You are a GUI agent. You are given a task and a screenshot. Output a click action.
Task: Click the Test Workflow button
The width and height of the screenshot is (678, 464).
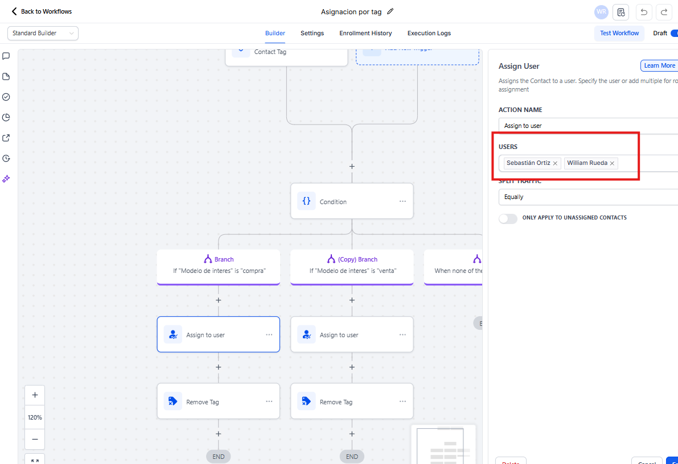click(x=619, y=34)
